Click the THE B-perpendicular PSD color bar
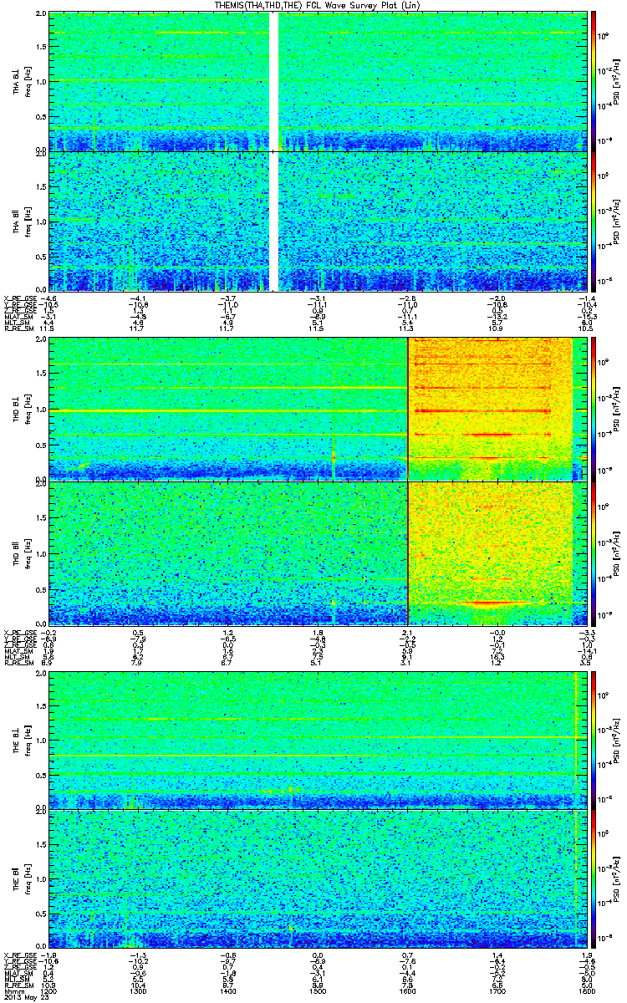 click(594, 740)
